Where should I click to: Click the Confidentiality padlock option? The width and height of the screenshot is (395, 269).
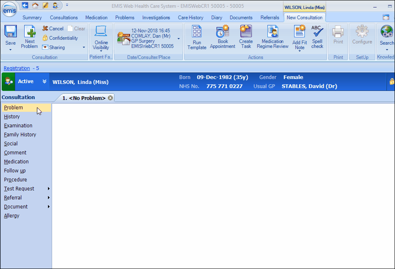60,38
